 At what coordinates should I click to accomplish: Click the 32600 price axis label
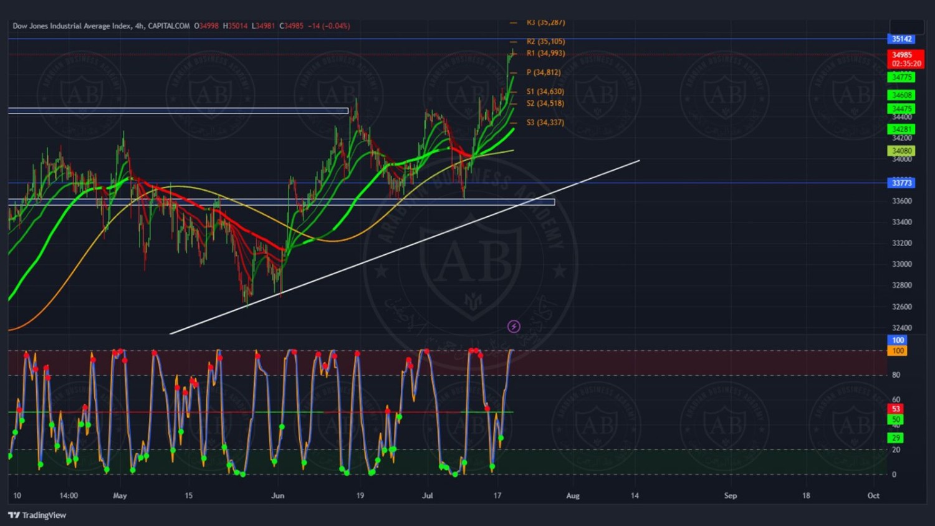(x=901, y=307)
